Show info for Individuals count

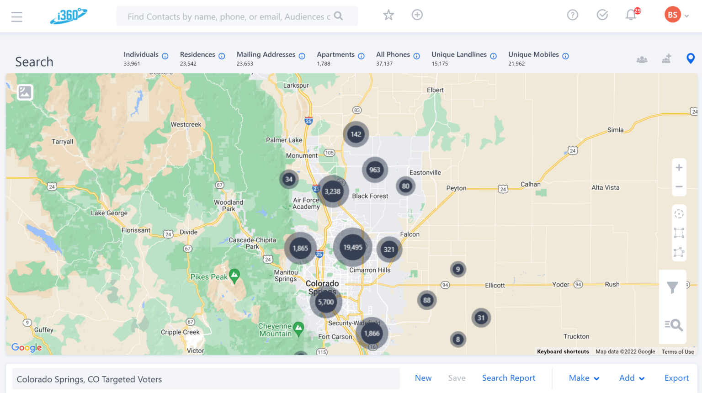click(x=165, y=56)
